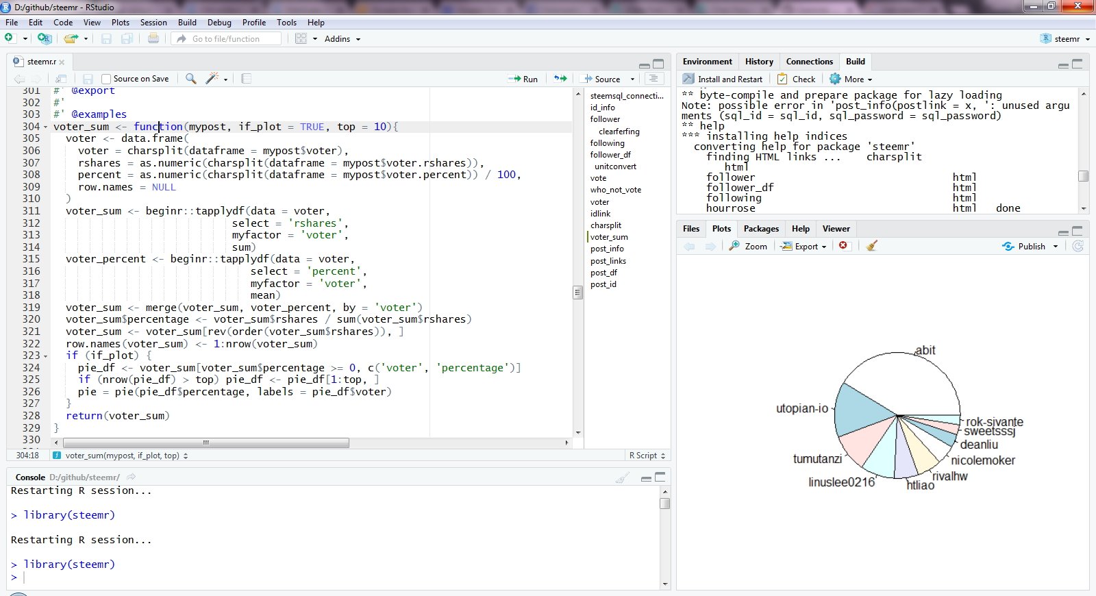Switch to the Packages tab

click(x=761, y=229)
